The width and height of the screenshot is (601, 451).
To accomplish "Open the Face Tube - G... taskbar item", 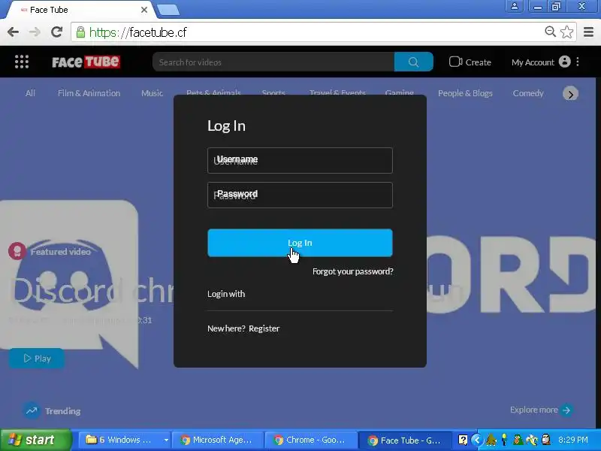I will coord(405,440).
